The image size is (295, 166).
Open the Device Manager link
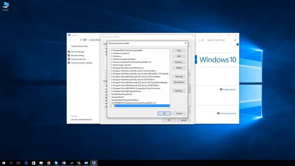[78, 52]
